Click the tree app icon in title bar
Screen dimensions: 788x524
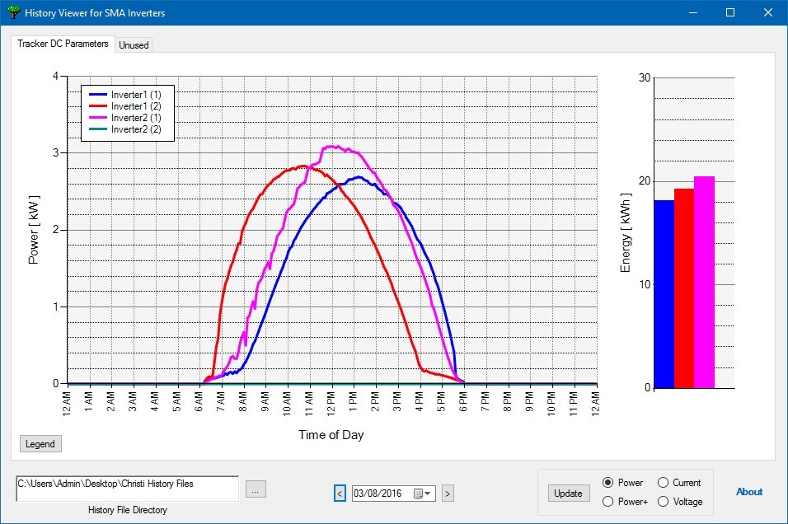pyautogui.click(x=14, y=12)
